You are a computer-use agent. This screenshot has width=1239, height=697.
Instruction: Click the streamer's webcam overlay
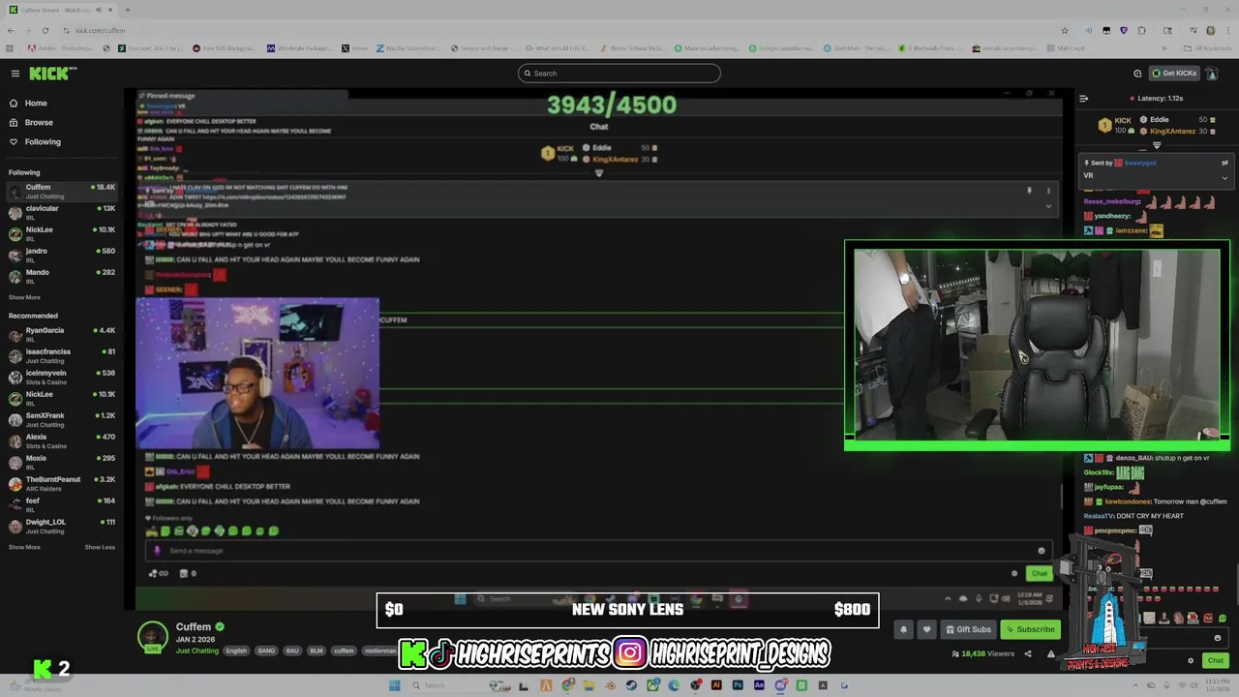257,375
